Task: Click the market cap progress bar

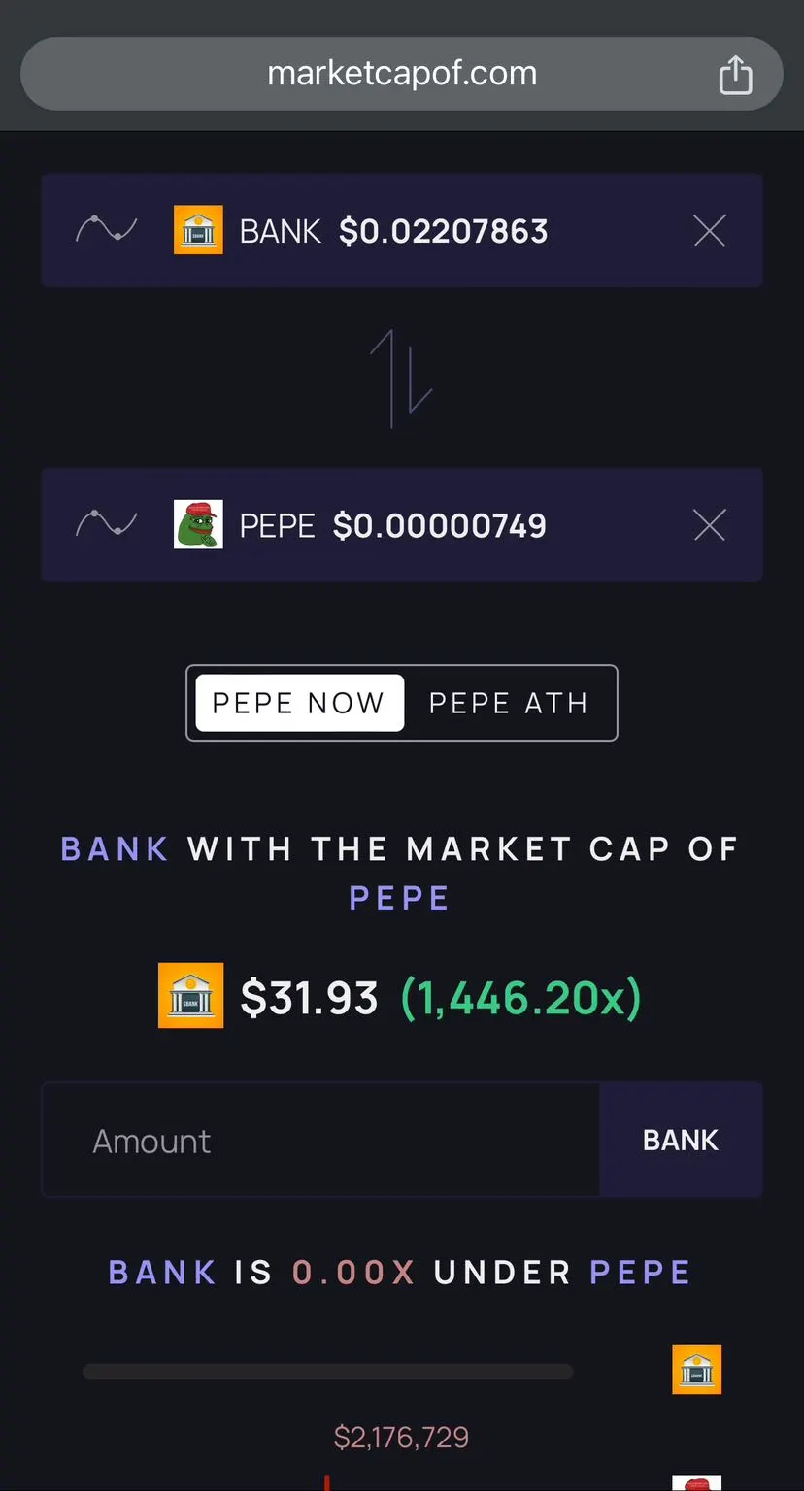Action: click(328, 1372)
